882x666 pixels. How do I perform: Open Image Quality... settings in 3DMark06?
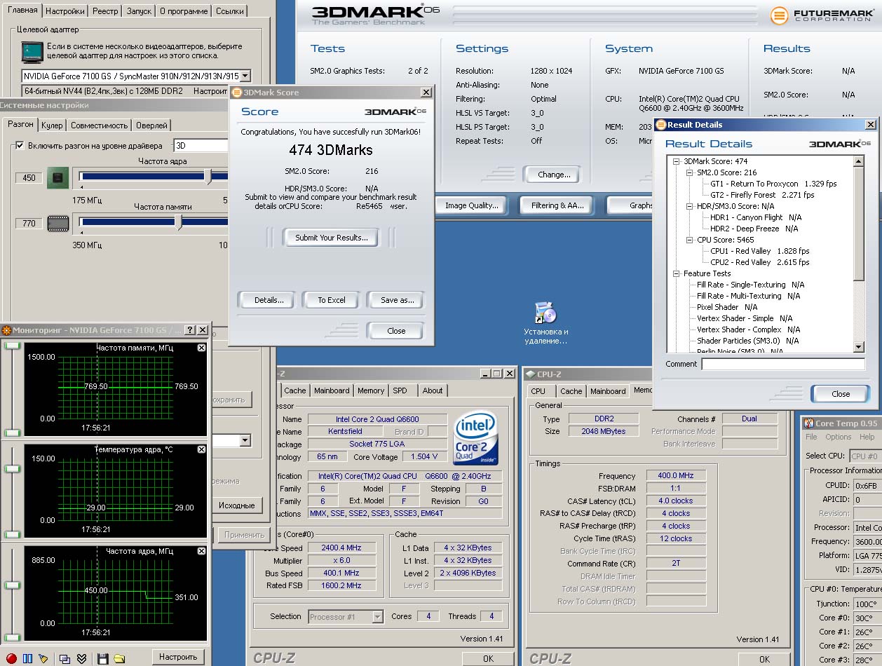pos(472,205)
